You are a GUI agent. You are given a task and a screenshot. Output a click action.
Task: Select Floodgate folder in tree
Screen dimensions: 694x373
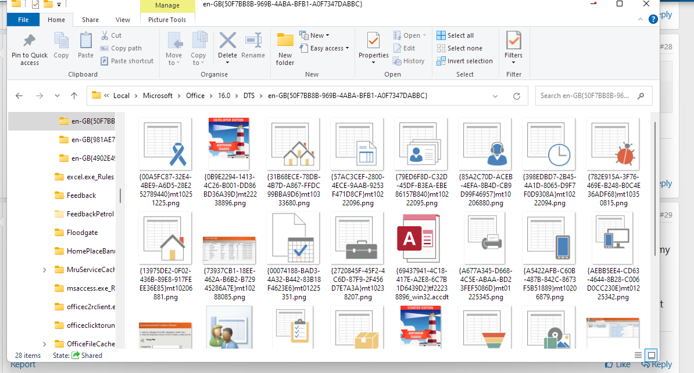tap(76, 233)
